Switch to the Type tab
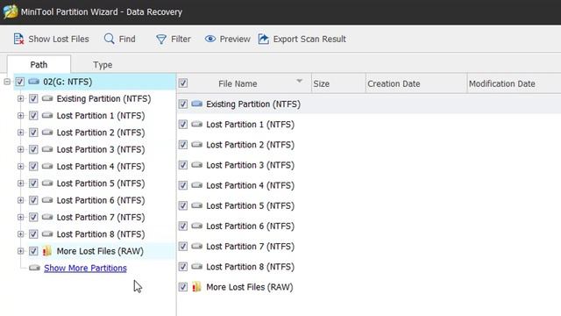The image size is (561, 316). click(x=103, y=65)
